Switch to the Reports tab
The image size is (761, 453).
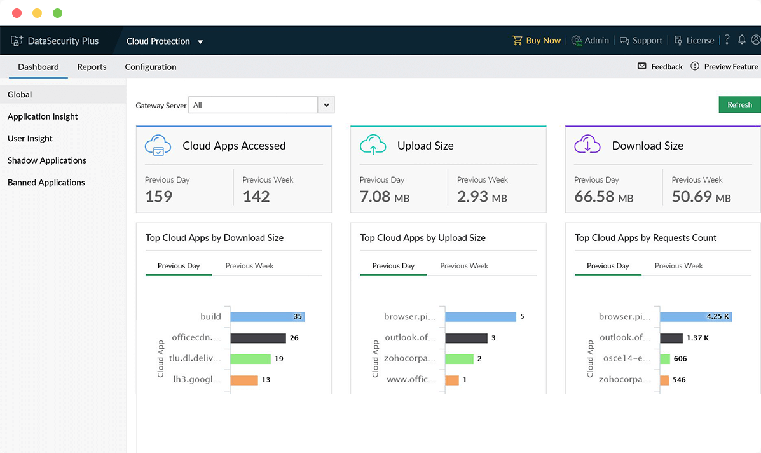pyautogui.click(x=92, y=67)
